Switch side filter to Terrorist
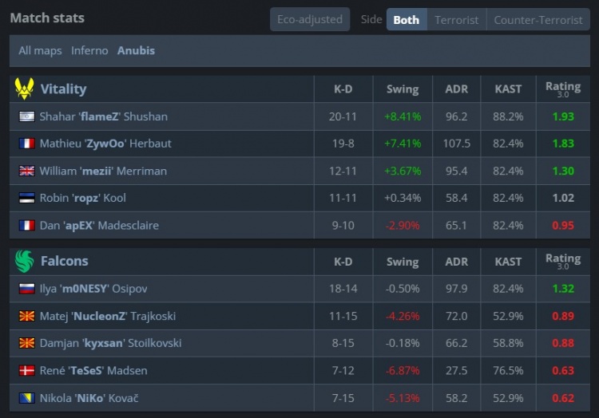This screenshot has height=418, width=599. click(x=457, y=19)
